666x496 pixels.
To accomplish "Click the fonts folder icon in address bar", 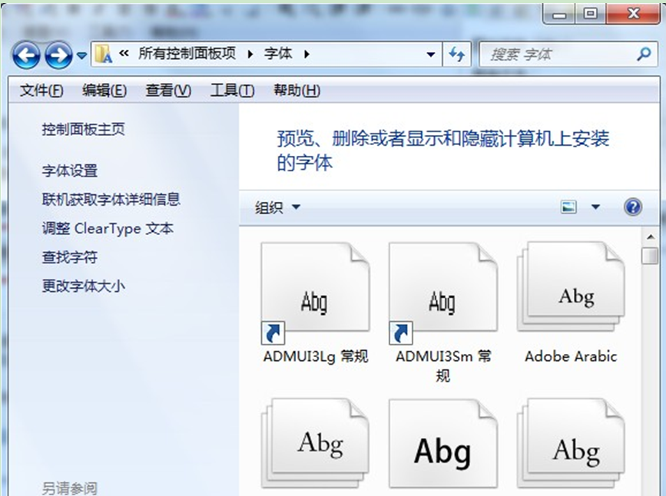I will point(103,54).
